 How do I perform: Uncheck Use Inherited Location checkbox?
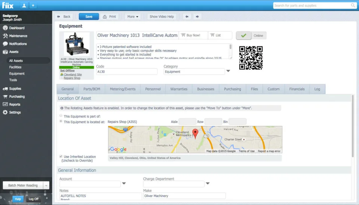tap(61, 156)
